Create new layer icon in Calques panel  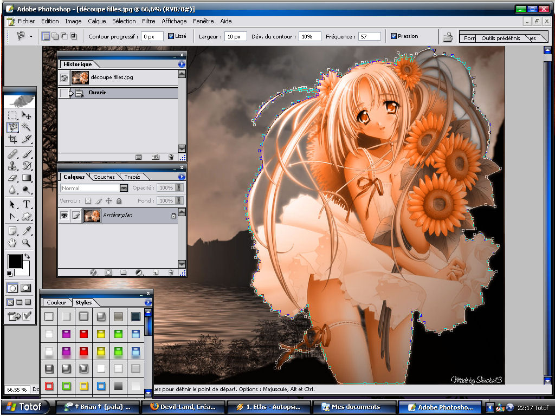(x=156, y=273)
